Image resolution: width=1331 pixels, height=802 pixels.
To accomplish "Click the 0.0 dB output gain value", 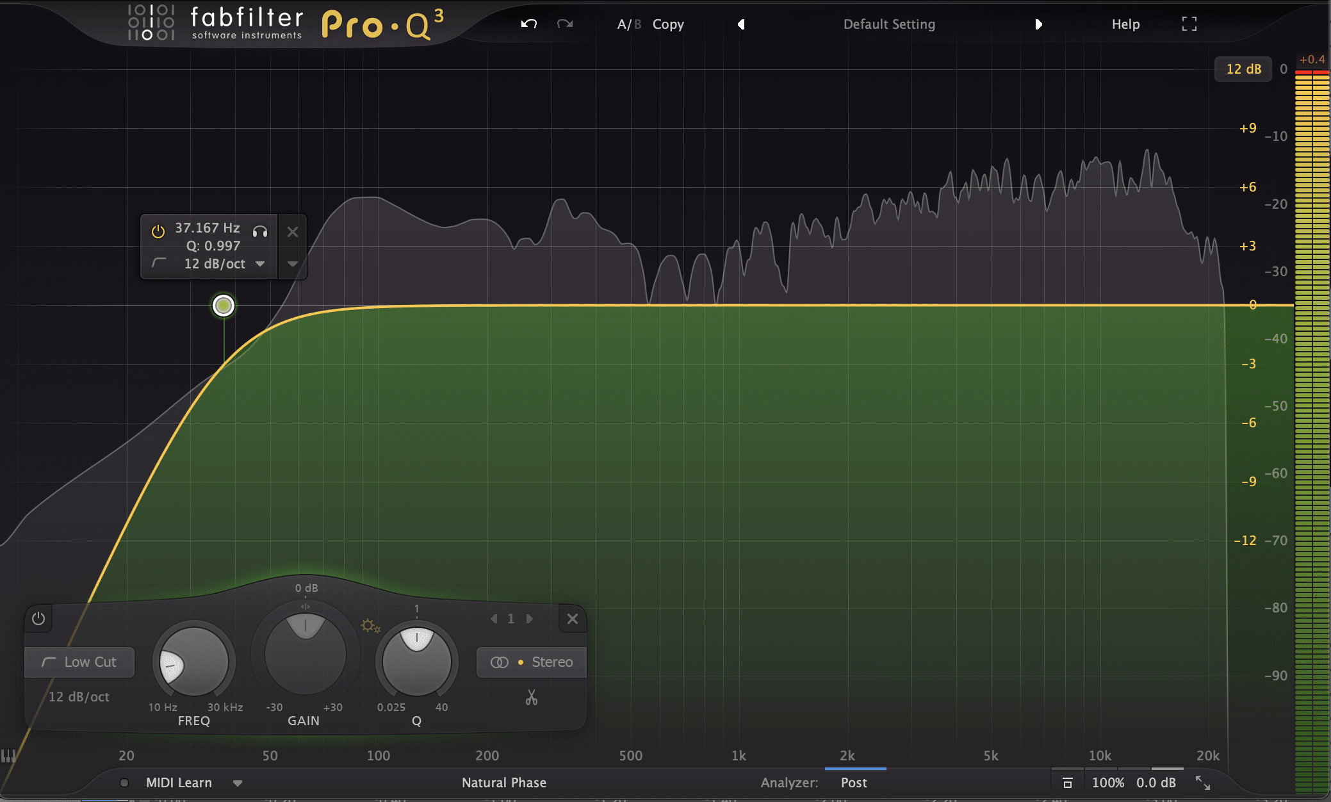I will (x=1156, y=783).
